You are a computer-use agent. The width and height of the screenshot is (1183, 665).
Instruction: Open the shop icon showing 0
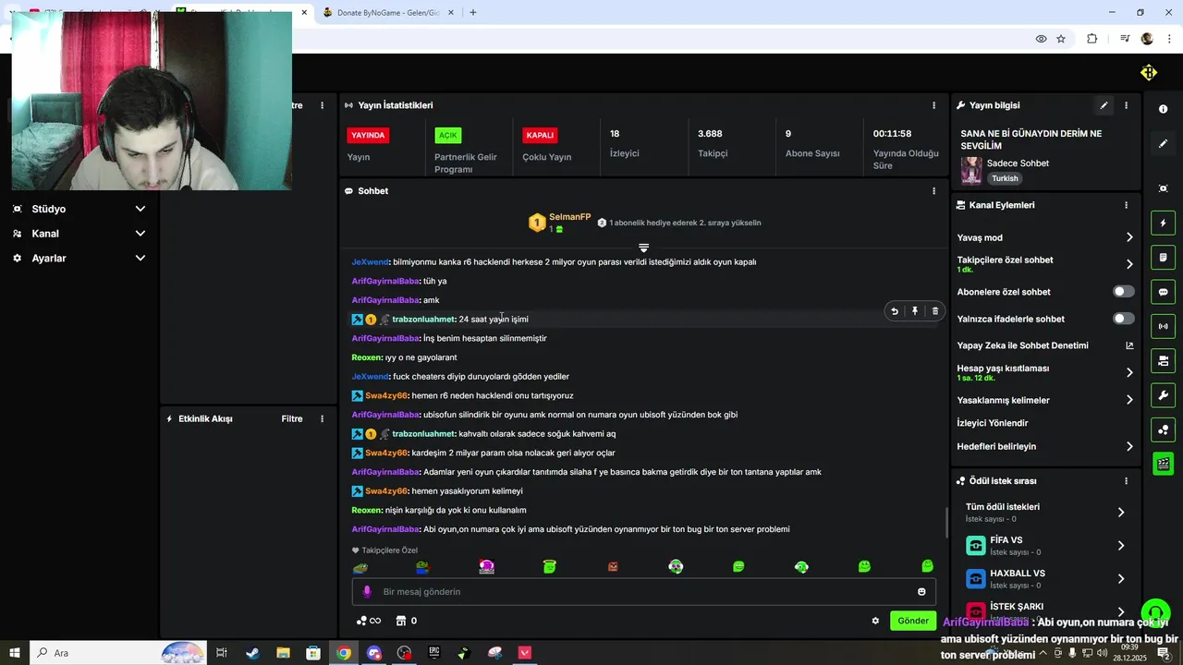pos(406,621)
